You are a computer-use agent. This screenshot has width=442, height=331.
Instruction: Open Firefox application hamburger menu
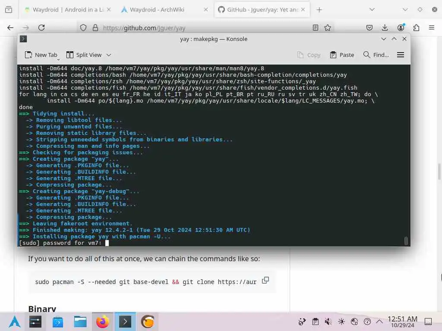point(432,28)
